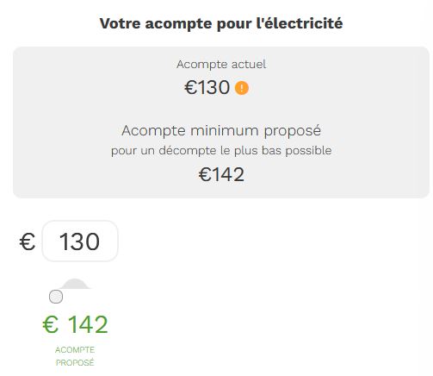433x376 pixels.
Task: Click the word ACOMPTE under green amount
Action: (75, 350)
